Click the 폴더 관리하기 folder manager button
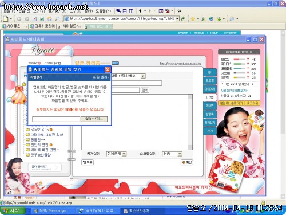The height and width of the screenshot is (215, 286). pyautogui.click(x=45, y=167)
